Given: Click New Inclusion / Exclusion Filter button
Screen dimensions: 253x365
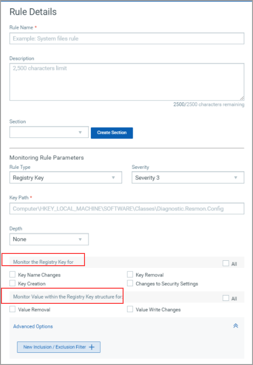Looking at the screenshot, I should pos(59,347).
